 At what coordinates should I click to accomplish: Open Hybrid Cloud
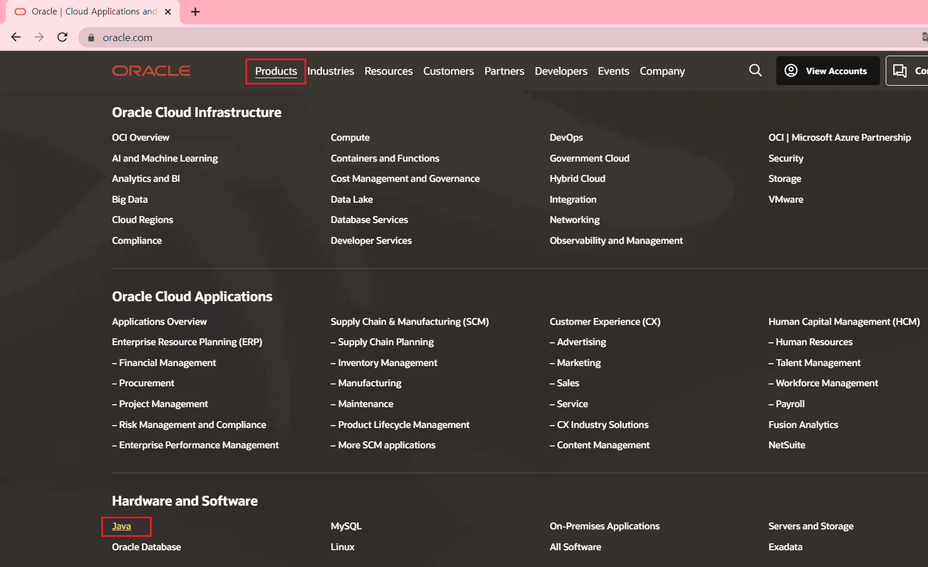point(578,178)
